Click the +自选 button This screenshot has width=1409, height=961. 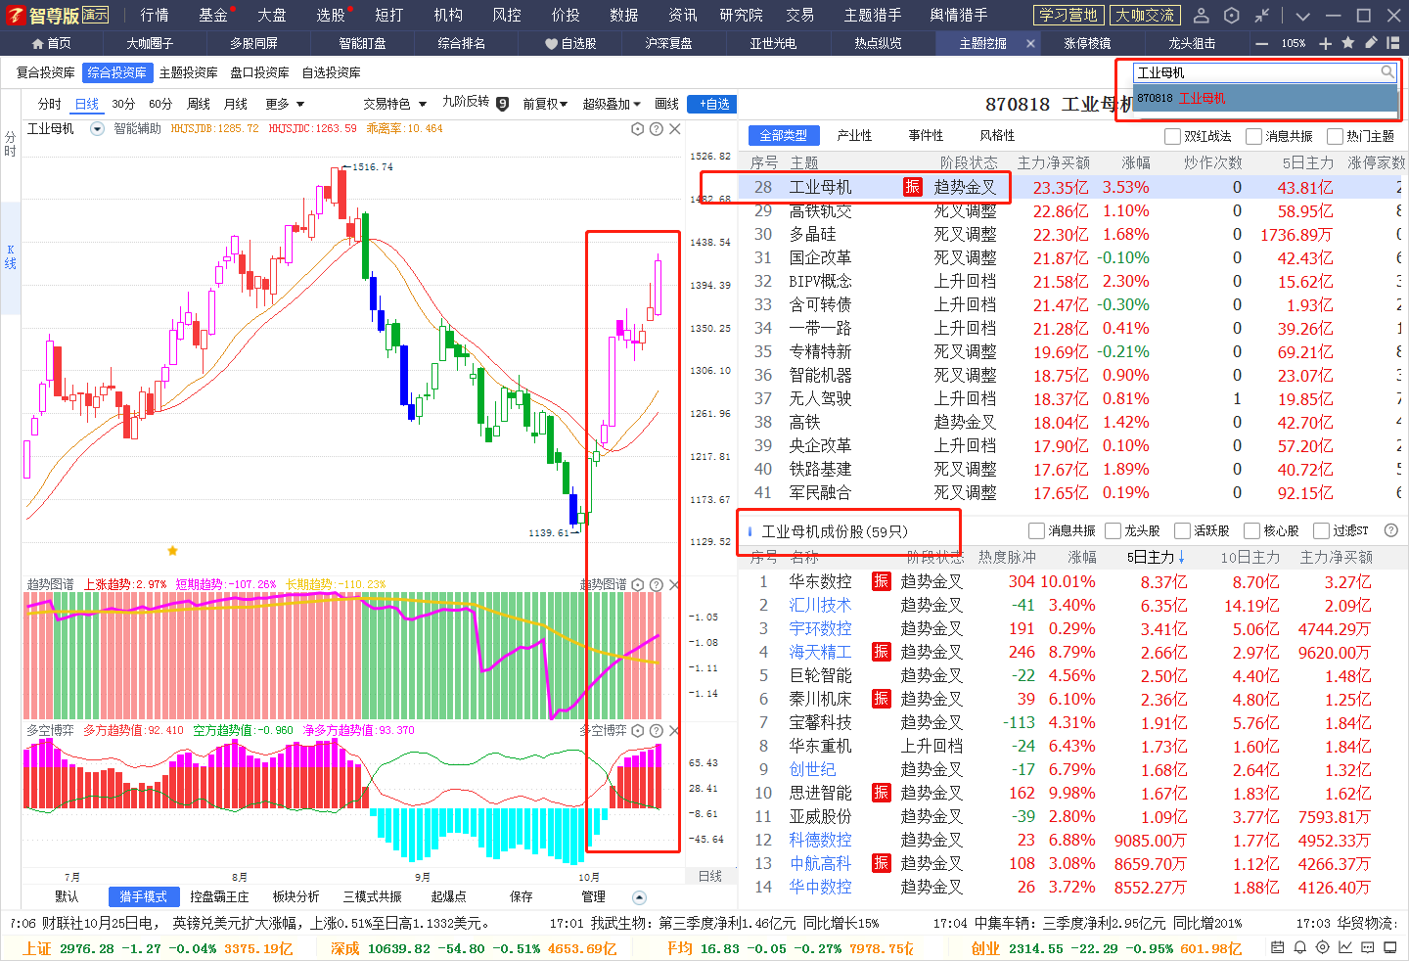point(713,104)
